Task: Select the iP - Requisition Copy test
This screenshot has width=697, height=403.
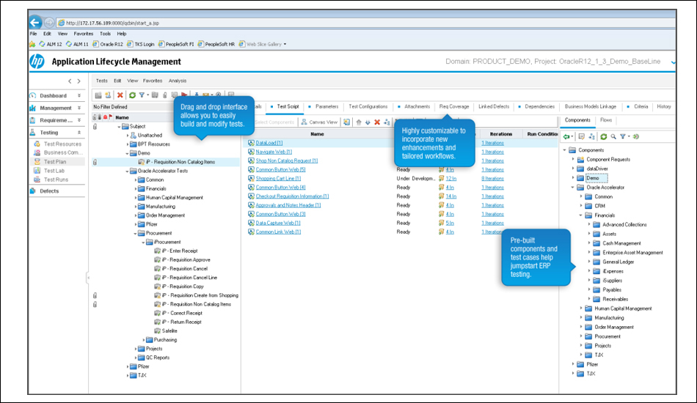Action: [x=183, y=286]
